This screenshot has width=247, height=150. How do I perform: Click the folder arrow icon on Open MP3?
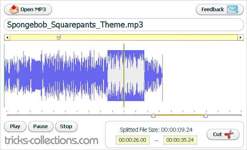tap(14, 10)
